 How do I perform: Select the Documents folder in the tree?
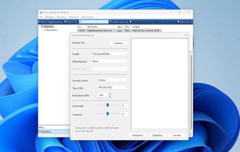52,30
